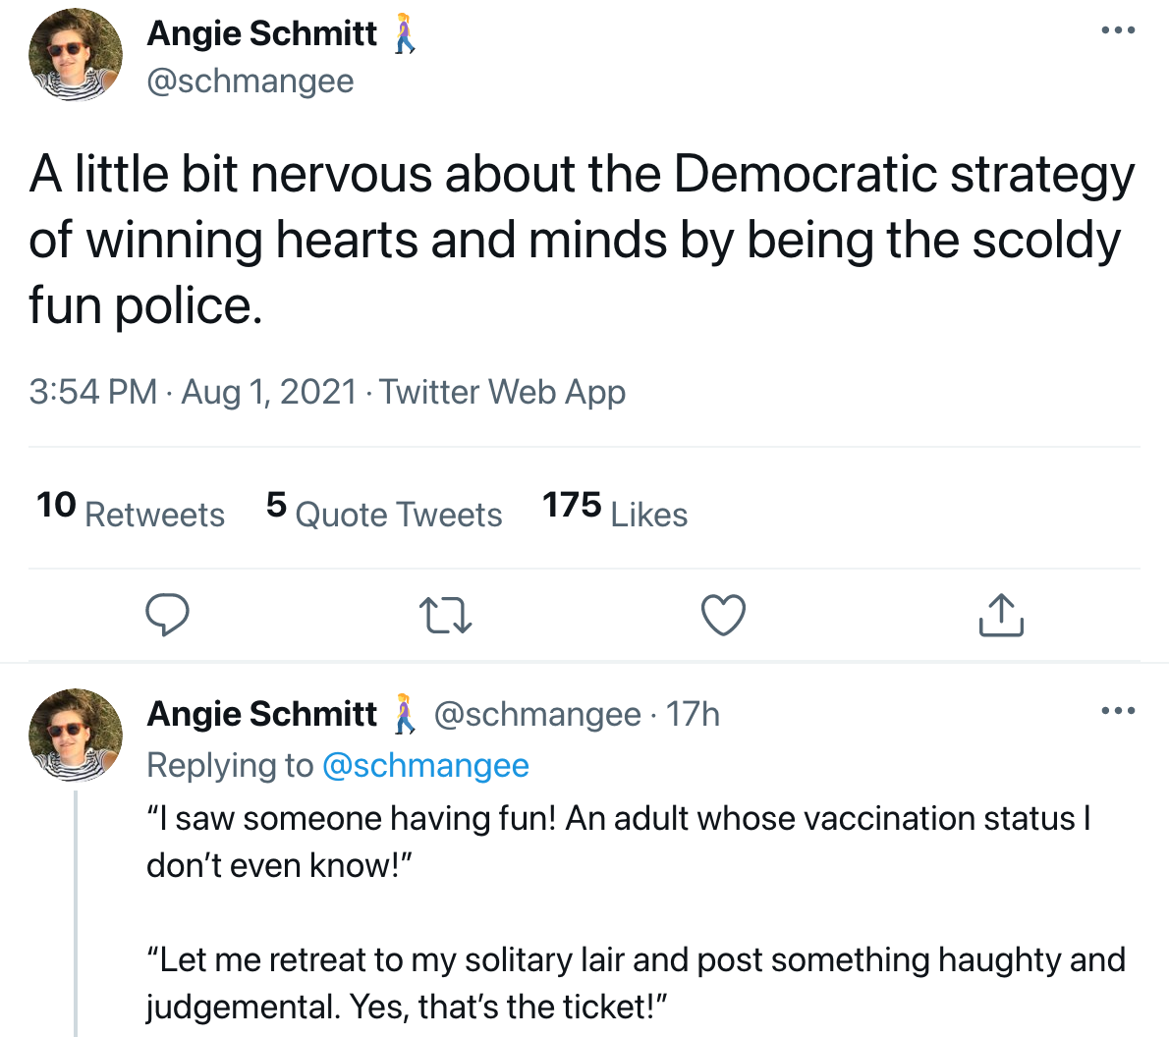The height and width of the screenshot is (1037, 1169).
Task: Open the reply text about vaccination status
Action: pyautogui.click(x=619, y=842)
